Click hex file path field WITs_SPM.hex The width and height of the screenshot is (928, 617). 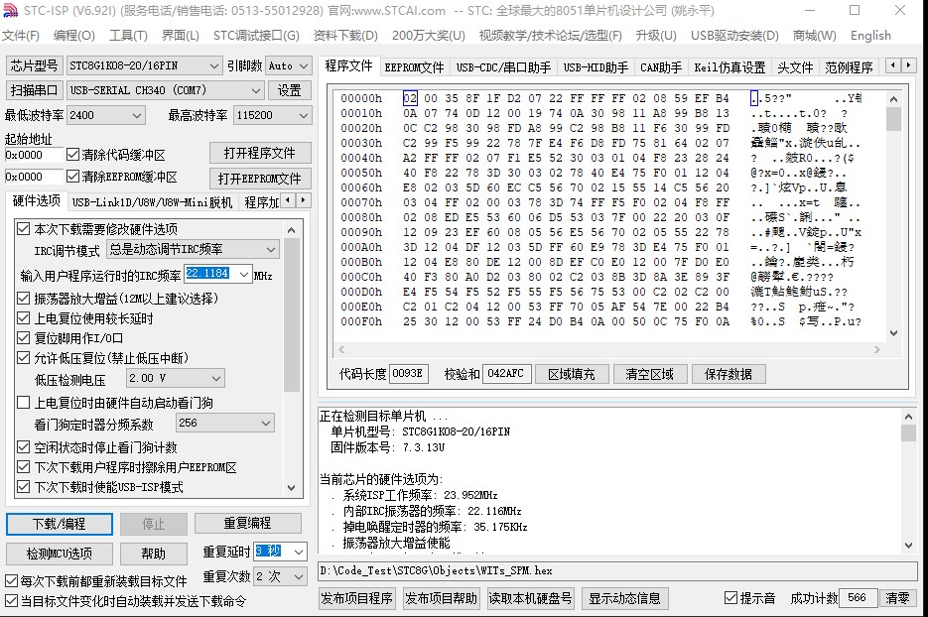click(617, 570)
